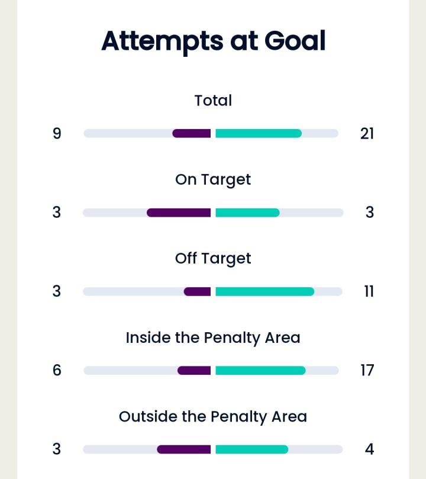Click the purple Outside the Penalty Area bar
Viewport: 426px width, 479px height.
pyautogui.click(x=183, y=449)
